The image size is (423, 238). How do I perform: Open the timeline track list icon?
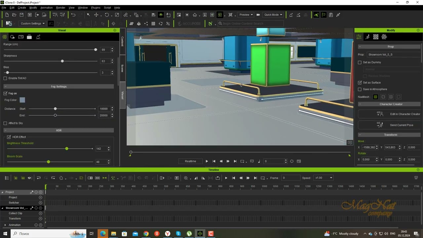point(7,178)
